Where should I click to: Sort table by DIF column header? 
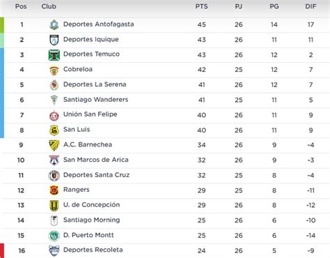pyautogui.click(x=311, y=6)
